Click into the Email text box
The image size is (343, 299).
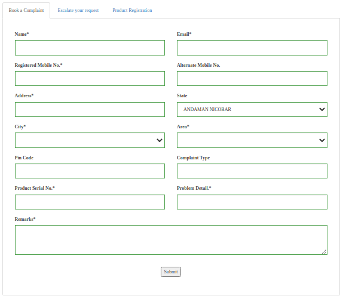pyautogui.click(x=252, y=48)
